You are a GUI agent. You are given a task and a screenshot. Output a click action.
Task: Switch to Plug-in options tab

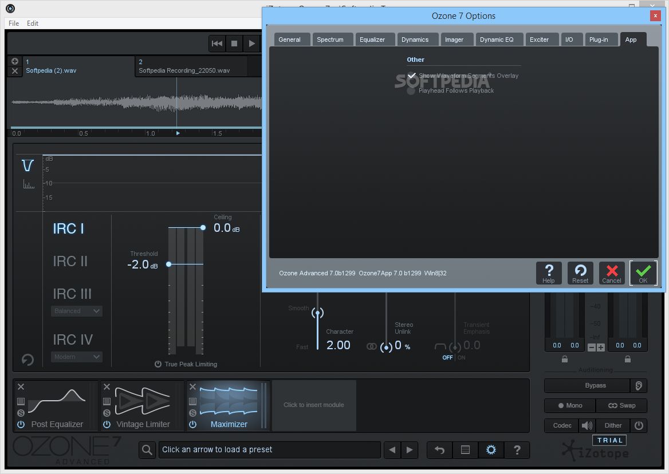tap(601, 39)
